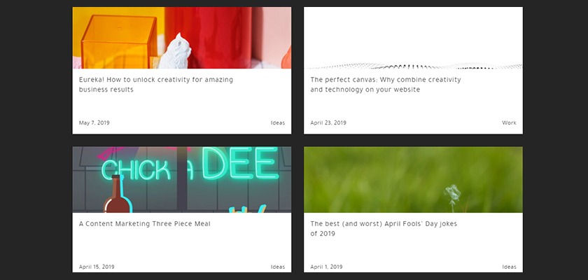The height and width of the screenshot is (280, 588).
Task: Open the April Fools' Day jokes article
Action: 384,229
